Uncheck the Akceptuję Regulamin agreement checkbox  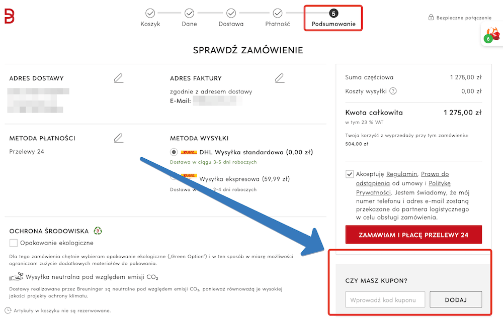point(349,174)
